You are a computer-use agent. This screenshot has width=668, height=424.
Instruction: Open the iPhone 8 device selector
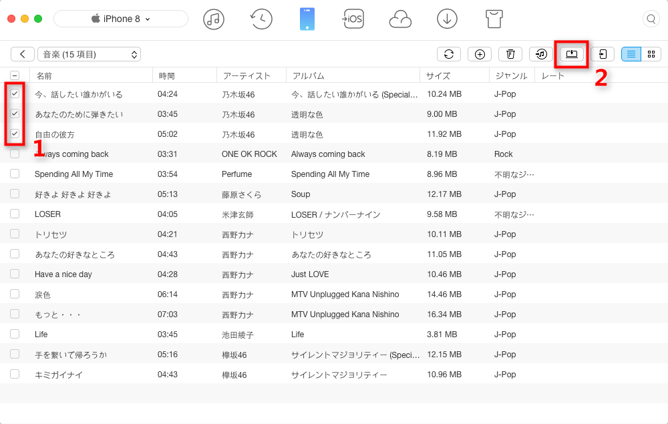click(120, 19)
